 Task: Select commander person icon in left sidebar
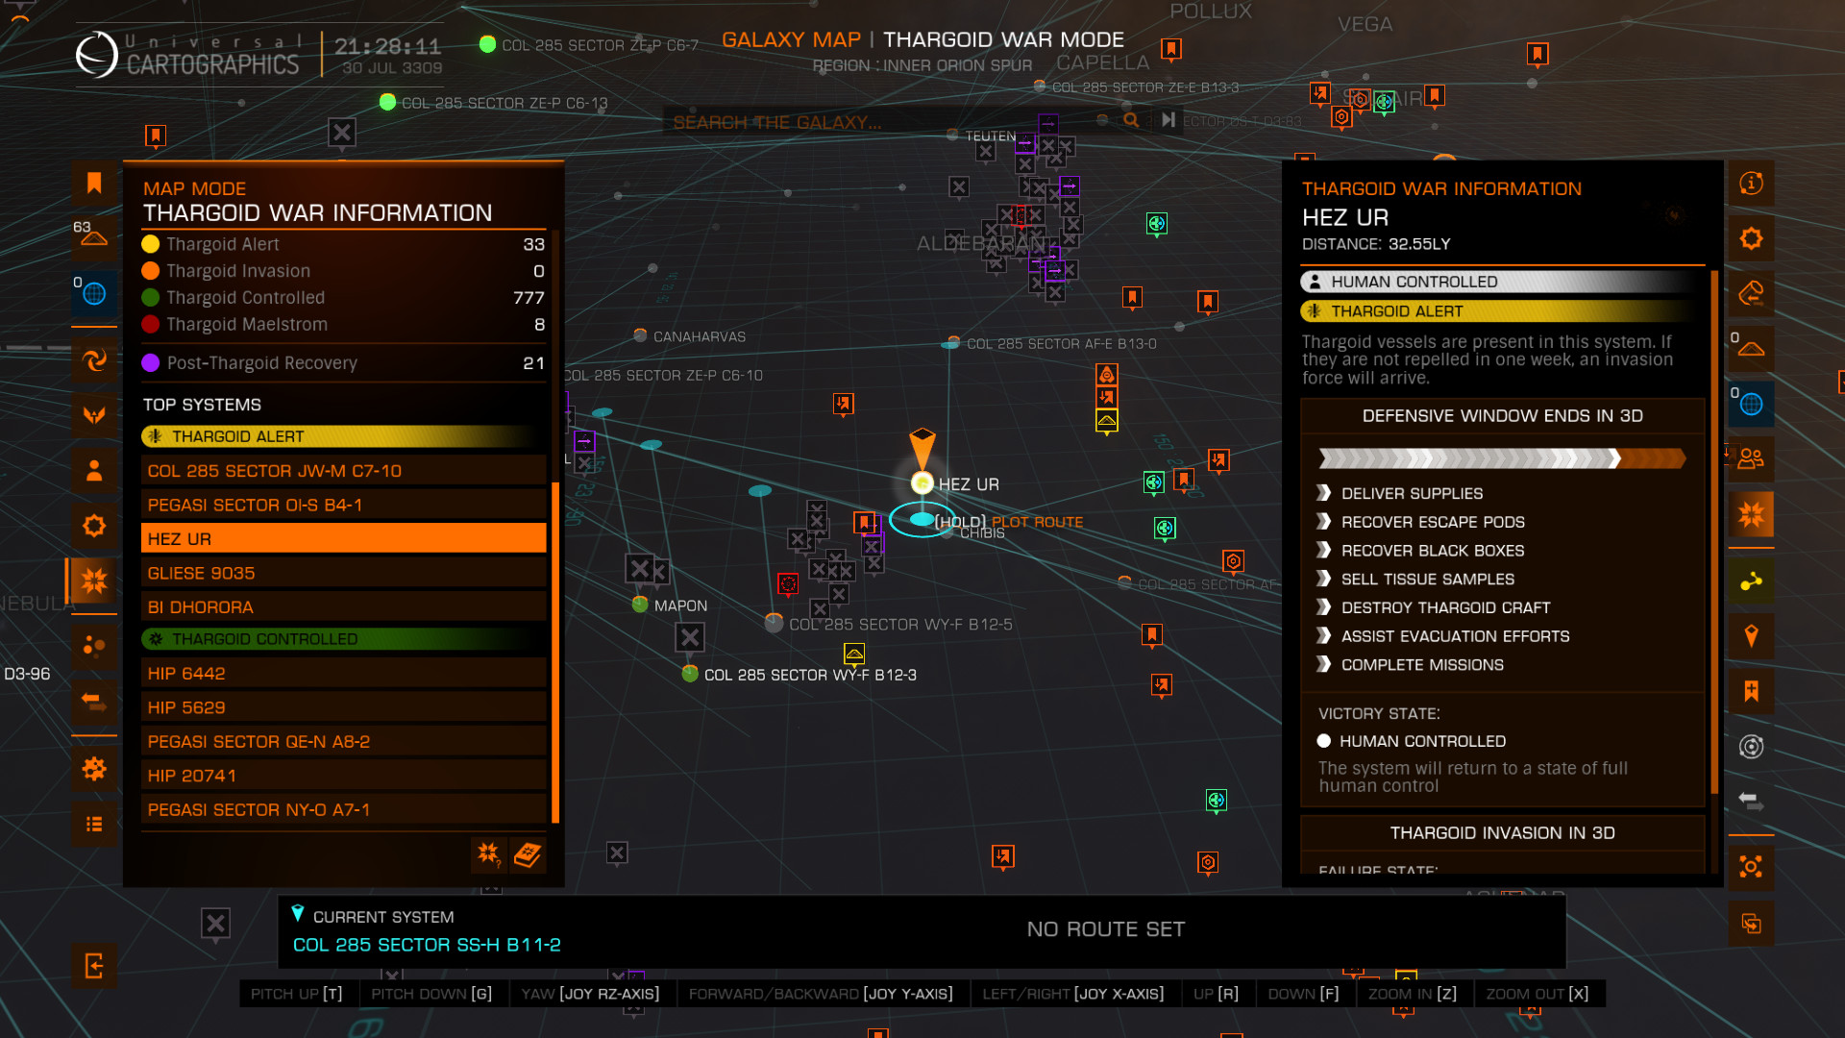click(x=94, y=470)
